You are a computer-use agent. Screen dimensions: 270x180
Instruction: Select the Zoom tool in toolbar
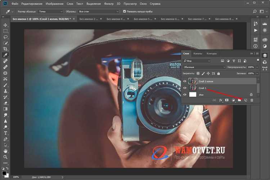click(x=5, y=157)
